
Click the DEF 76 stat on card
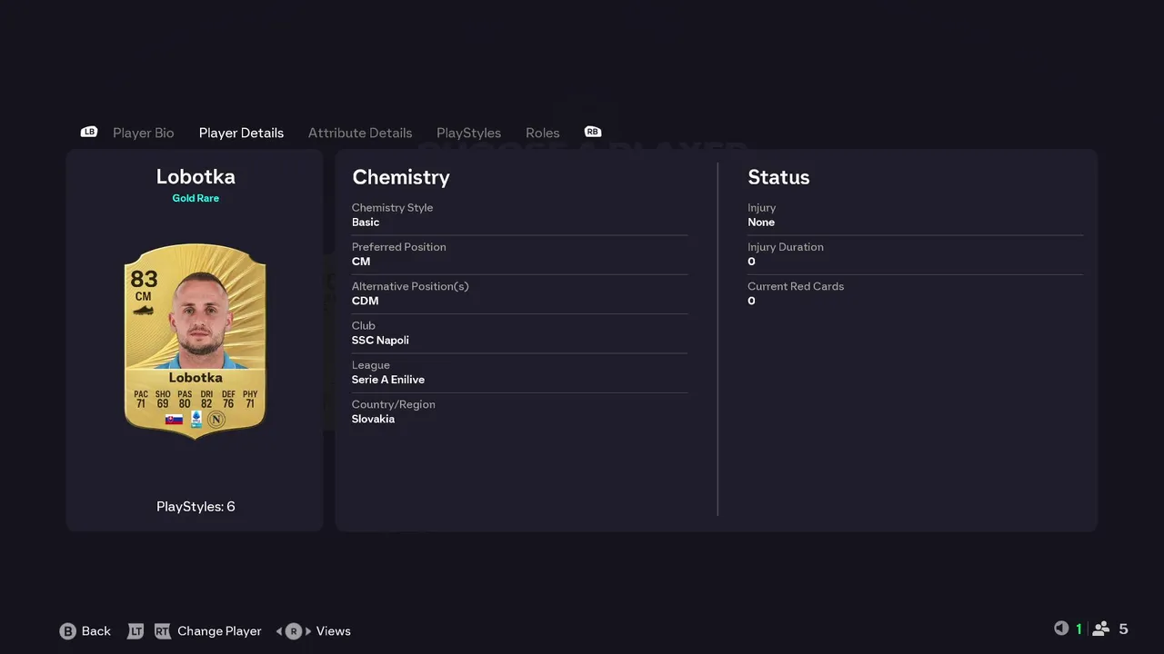(228, 399)
